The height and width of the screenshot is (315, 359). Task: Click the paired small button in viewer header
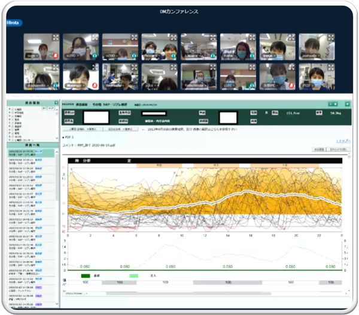(x=333, y=105)
